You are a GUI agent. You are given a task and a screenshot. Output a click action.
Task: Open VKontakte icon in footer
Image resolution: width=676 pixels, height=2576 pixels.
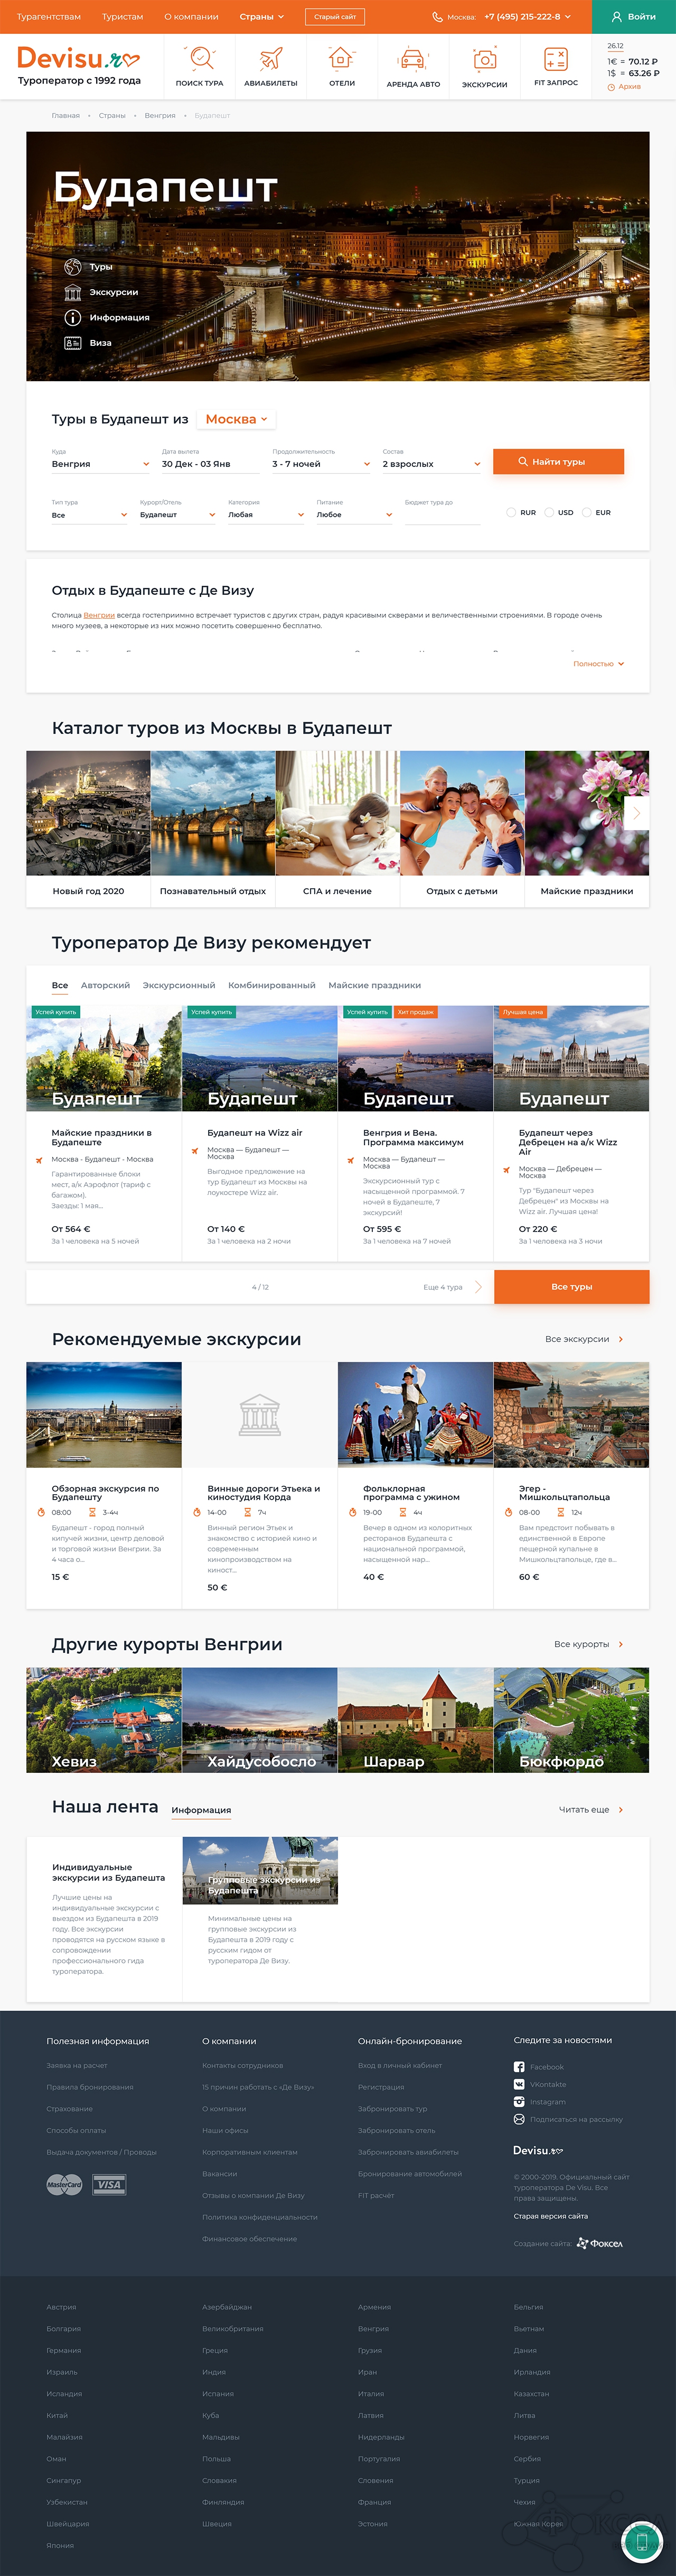519,2084
